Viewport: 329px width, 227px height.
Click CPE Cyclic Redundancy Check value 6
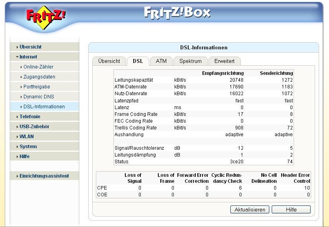coord(240,188)
